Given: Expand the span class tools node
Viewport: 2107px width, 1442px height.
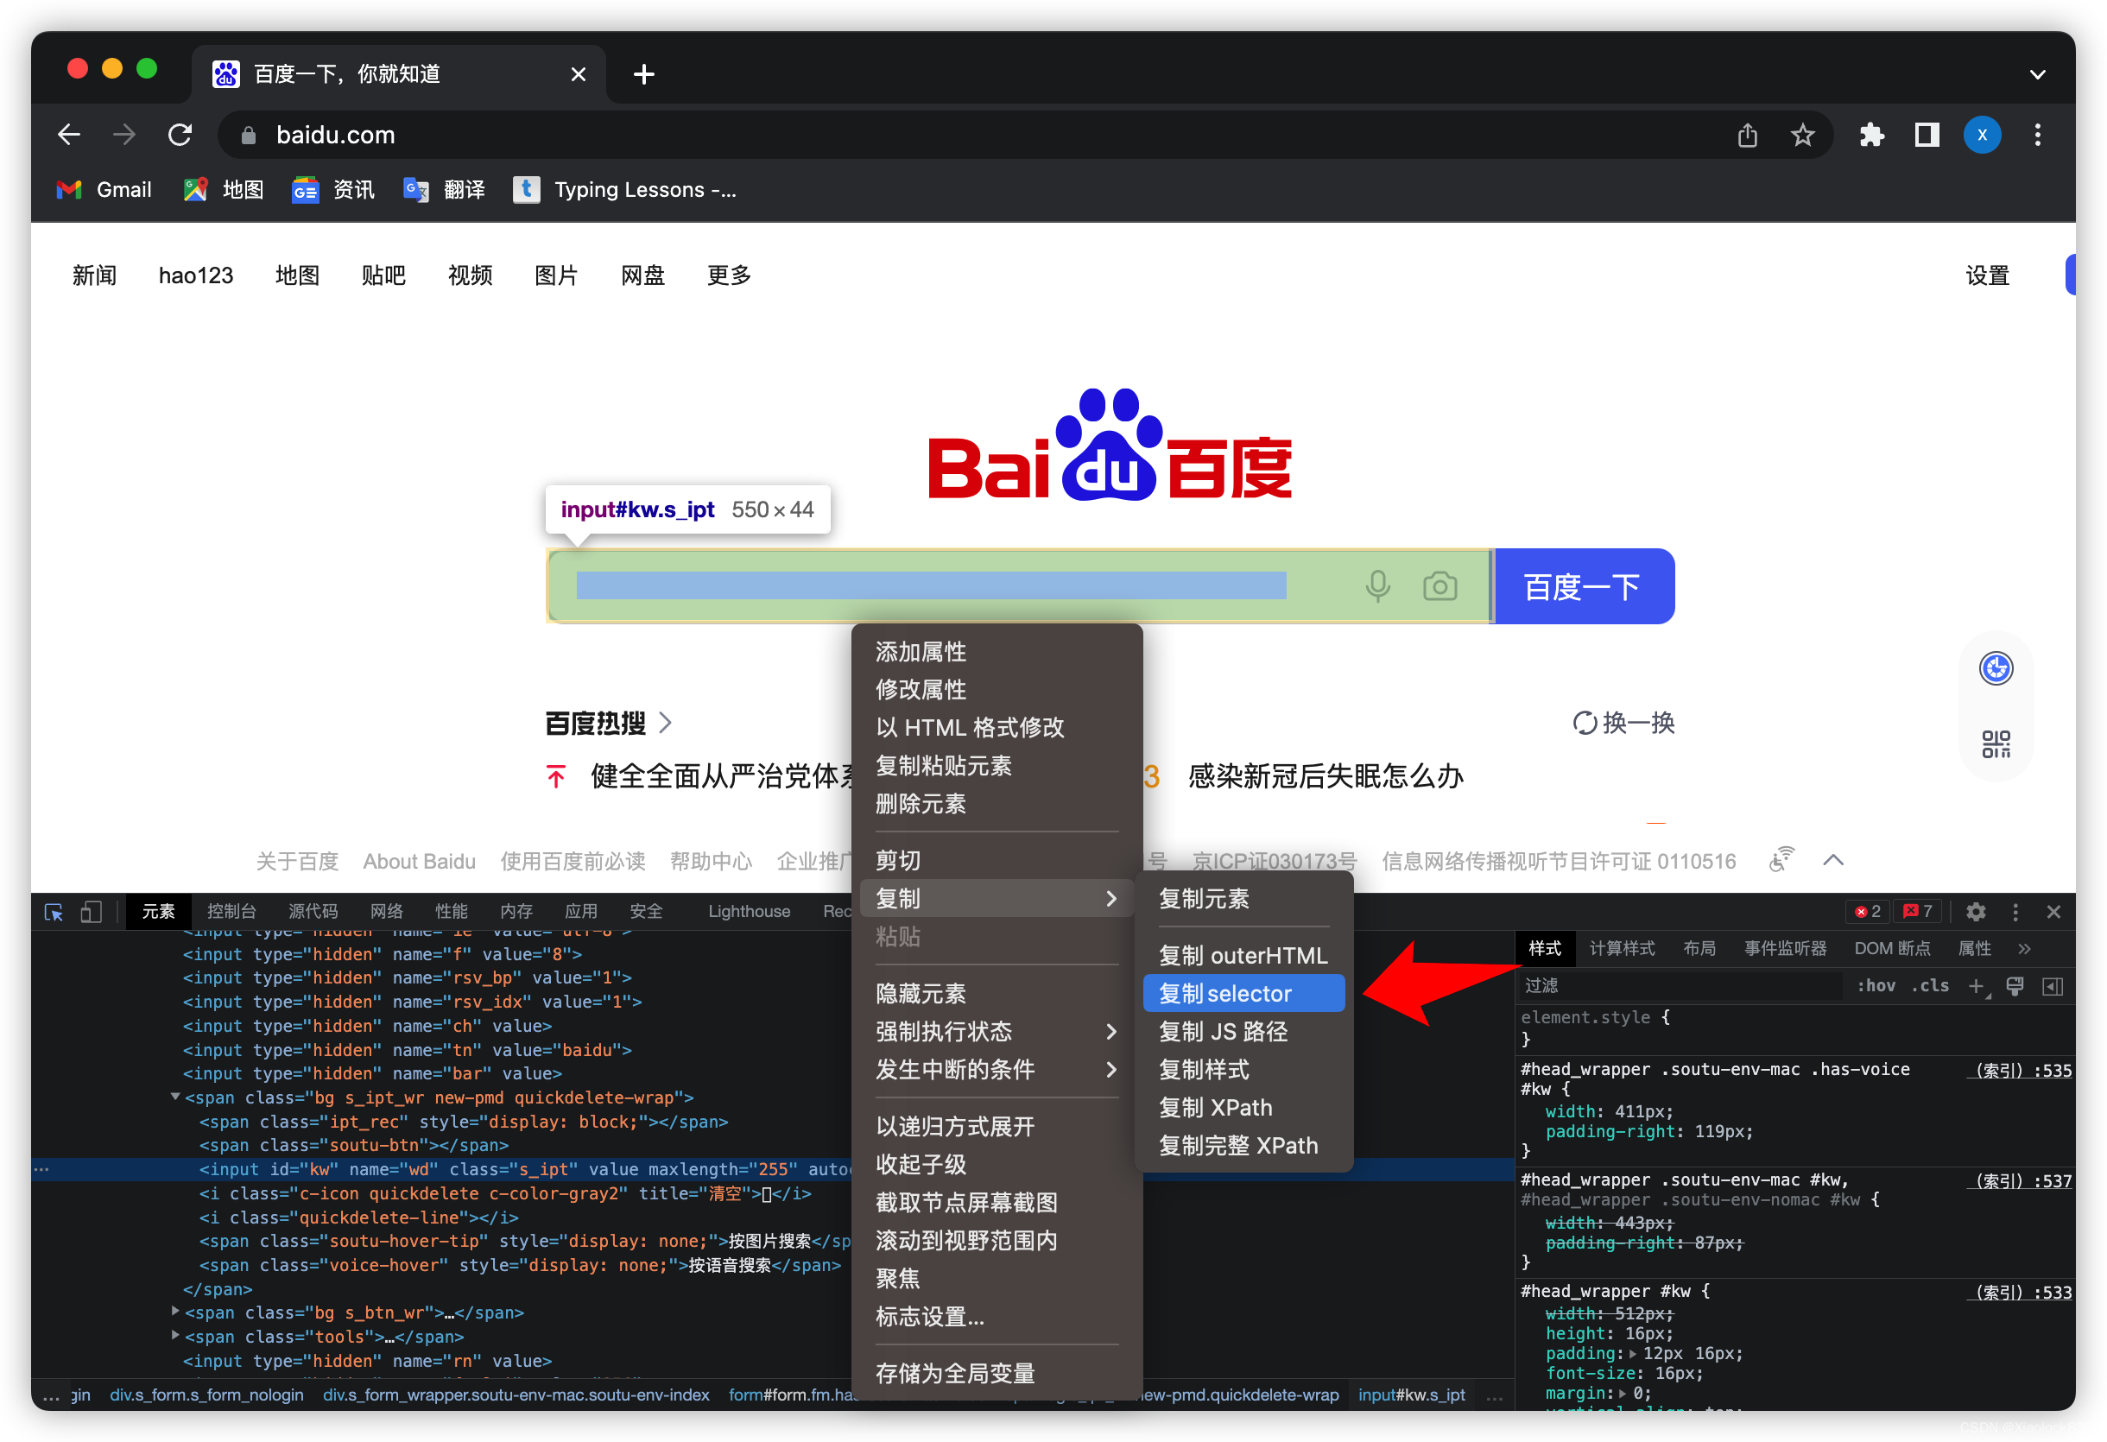Looking at the screenshot, I should (x=175, y=1336).
